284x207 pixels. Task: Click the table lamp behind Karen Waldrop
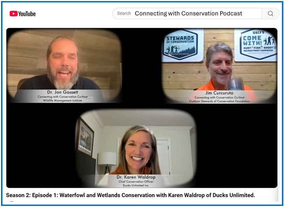(106, 160)
